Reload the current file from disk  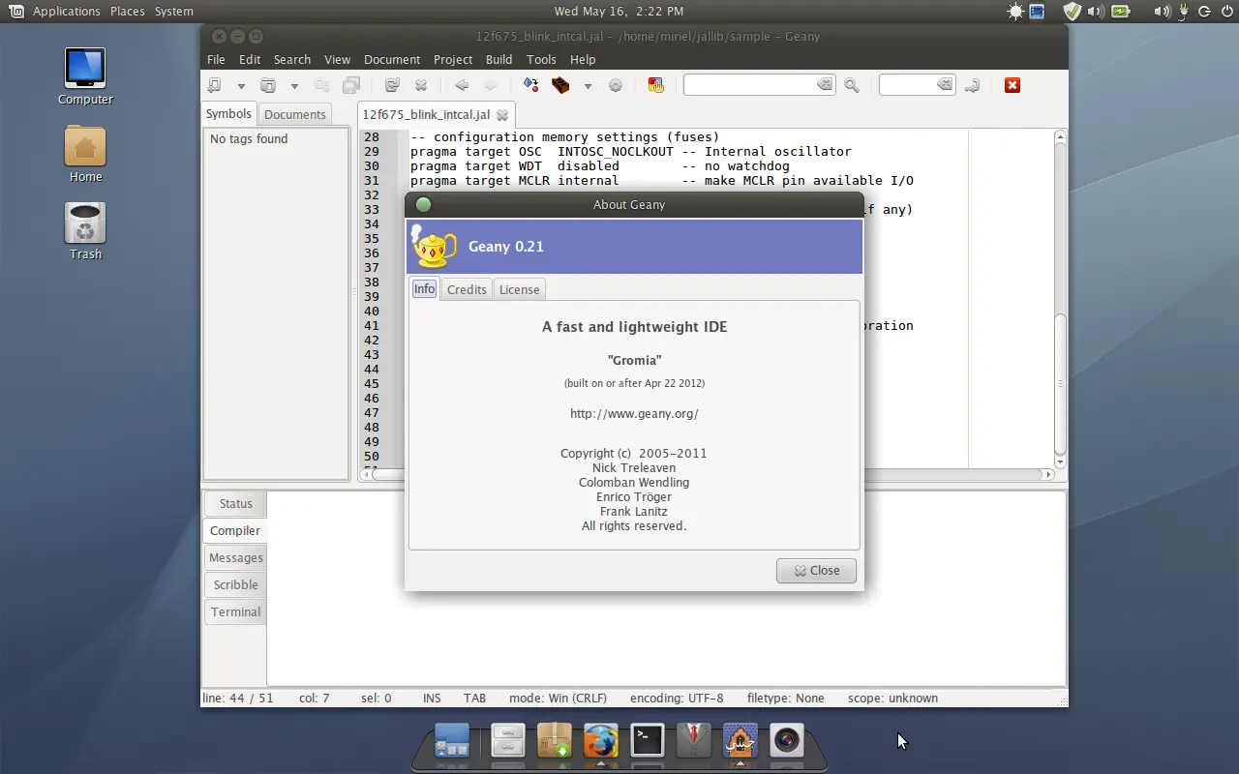(392, 85)
